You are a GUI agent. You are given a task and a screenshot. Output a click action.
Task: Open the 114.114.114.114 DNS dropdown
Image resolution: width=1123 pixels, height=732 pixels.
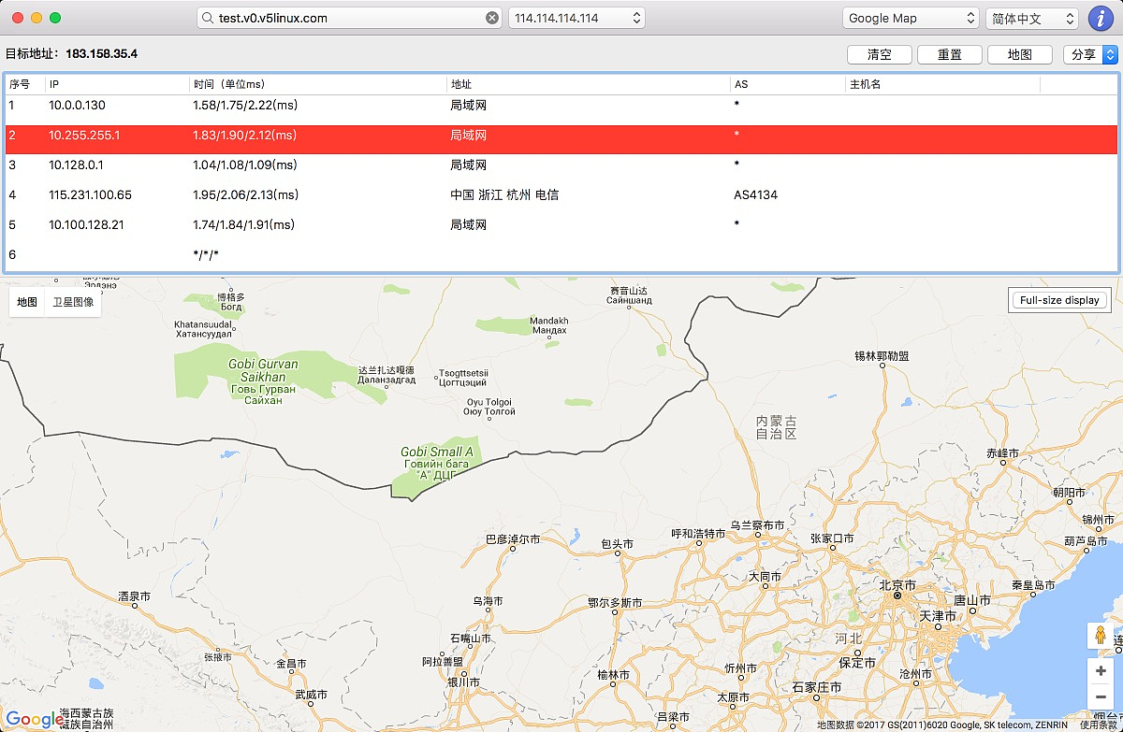[x=576, y=18]
